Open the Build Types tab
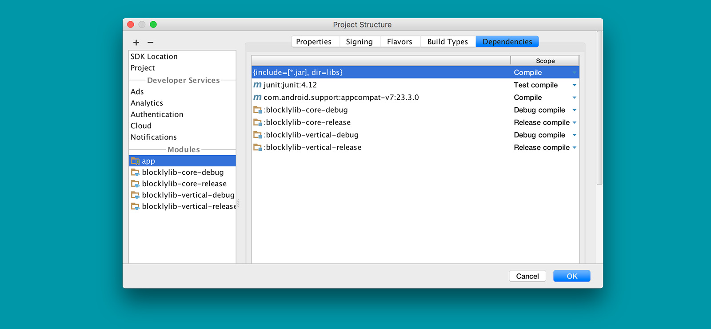 pos(448,42)
